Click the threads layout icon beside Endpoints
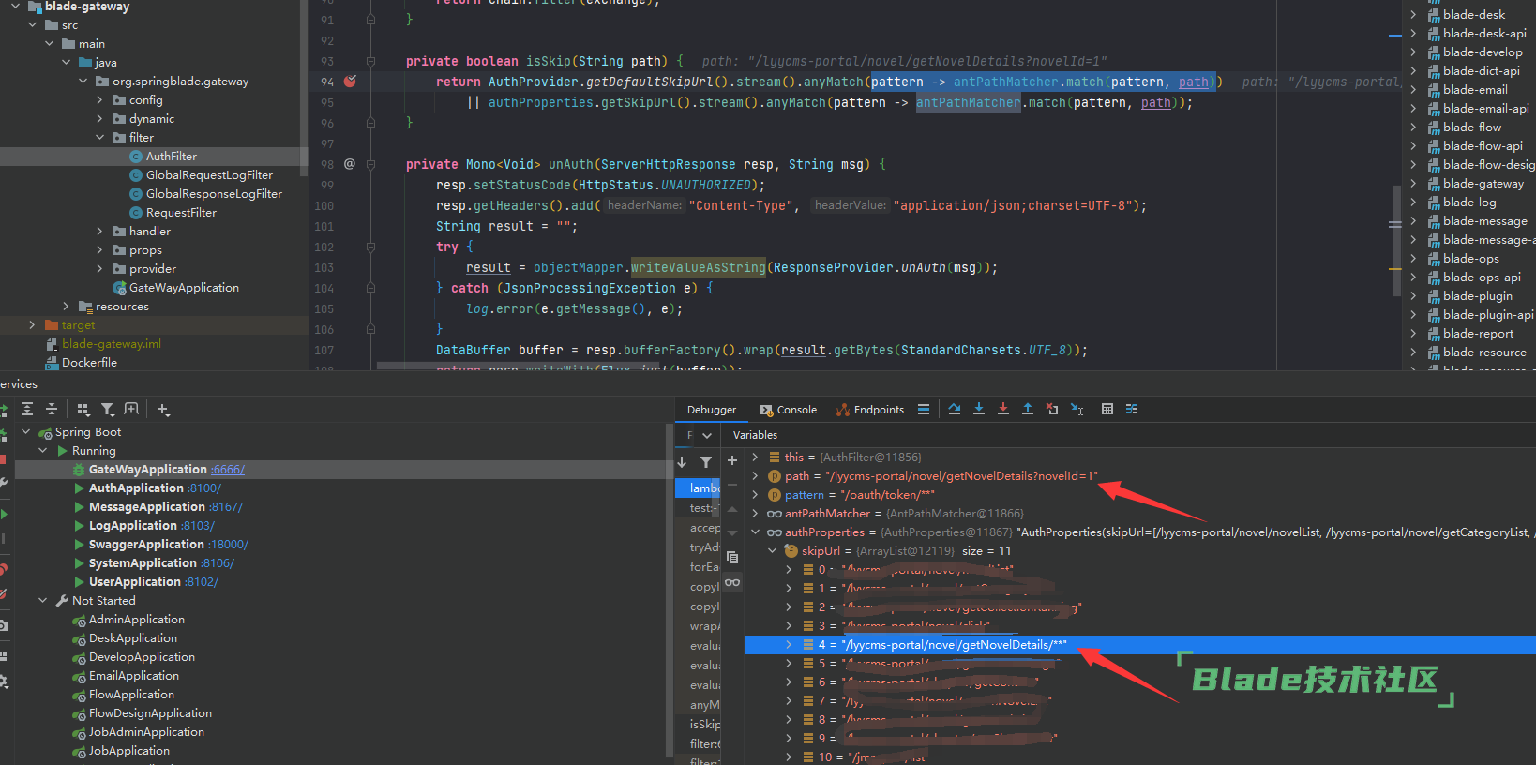The height and width of the screenshot is (765, 1536). coord(924,409)
